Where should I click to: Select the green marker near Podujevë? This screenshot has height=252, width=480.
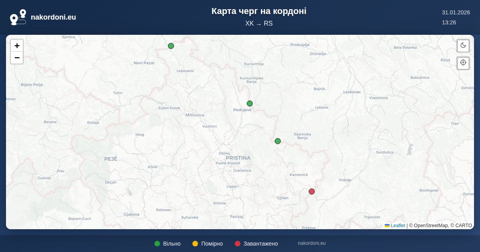pos(250,104)
